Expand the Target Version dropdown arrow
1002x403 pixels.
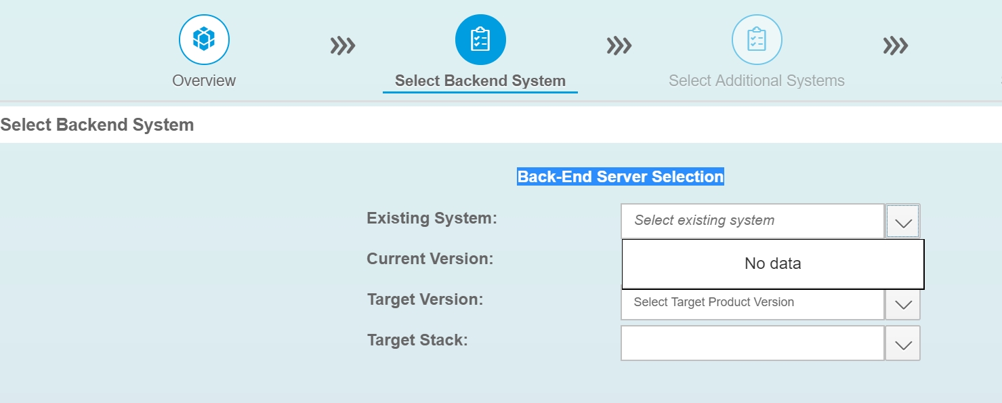click(x=903, y=303)
